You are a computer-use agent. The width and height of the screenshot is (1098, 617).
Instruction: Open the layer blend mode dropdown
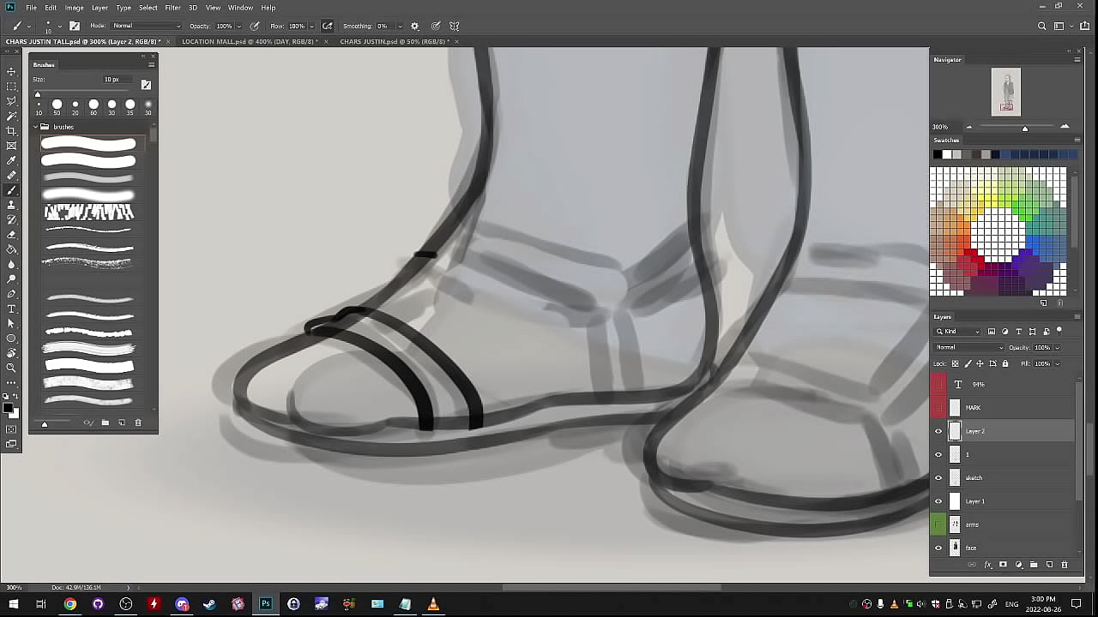[x=968, y=348]
